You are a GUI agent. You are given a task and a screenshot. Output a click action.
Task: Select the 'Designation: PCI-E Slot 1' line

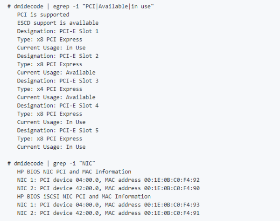pos(58,31)
